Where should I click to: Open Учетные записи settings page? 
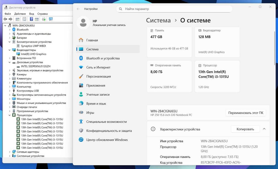(x=108, y=95)
